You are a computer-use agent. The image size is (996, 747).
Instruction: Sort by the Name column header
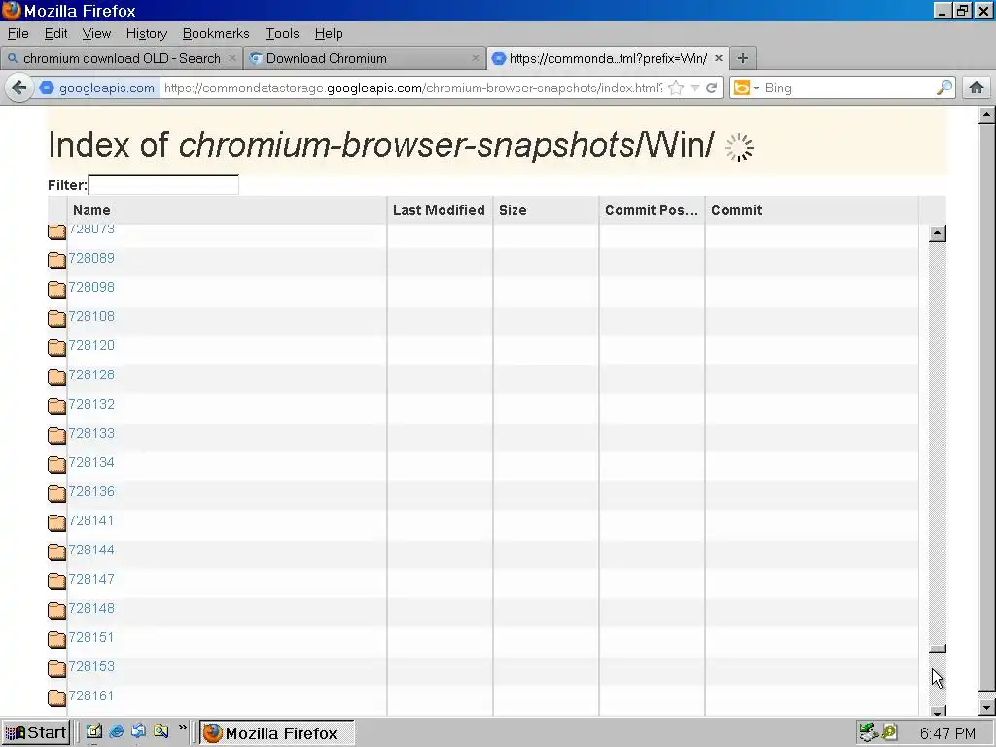[227, 210]
